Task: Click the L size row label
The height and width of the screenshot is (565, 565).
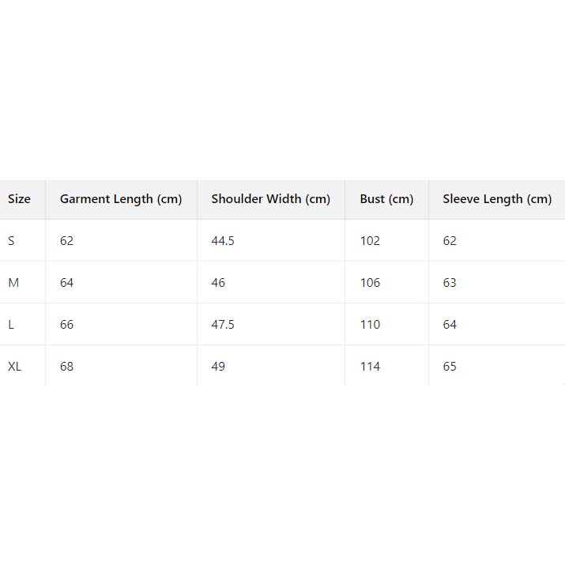Action: pos(11,325)
